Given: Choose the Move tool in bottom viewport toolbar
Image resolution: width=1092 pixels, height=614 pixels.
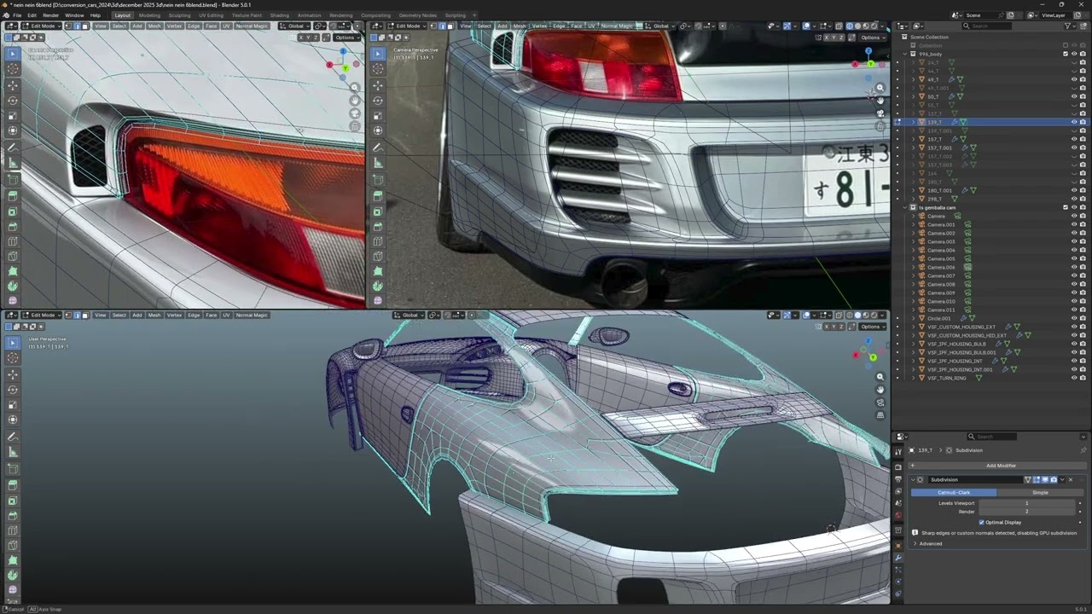Looking at the screenshot, I should coord(13,374).
